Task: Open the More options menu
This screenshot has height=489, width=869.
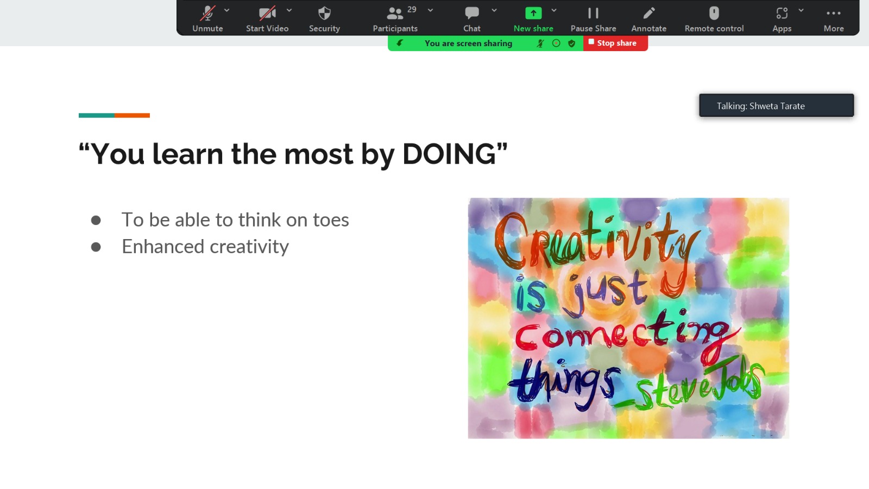Action: point(833,19)
